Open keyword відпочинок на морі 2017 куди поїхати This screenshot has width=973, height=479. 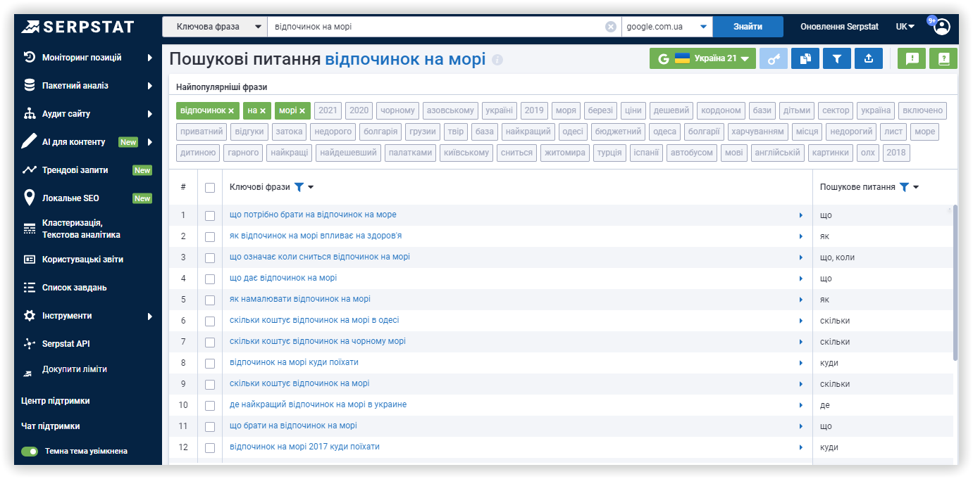304,447
